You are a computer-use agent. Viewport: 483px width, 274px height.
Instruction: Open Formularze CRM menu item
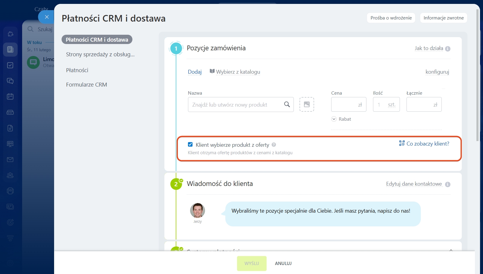[86, 85]
